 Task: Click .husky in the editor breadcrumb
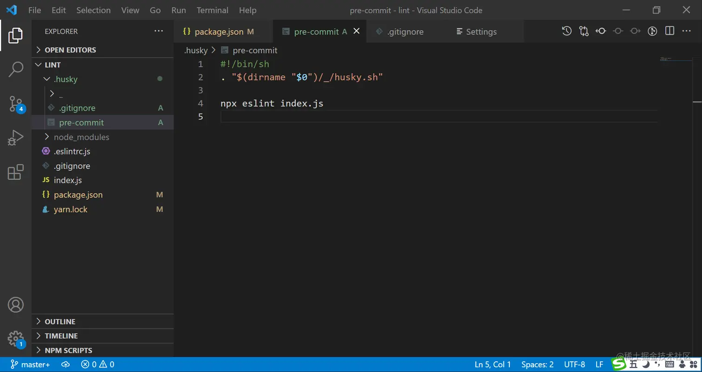196,50
